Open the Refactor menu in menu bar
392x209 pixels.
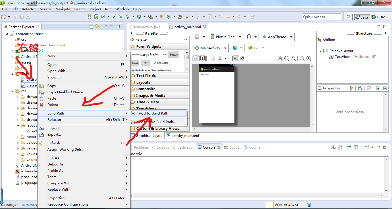pyautogui.click(x=29, y=9)
